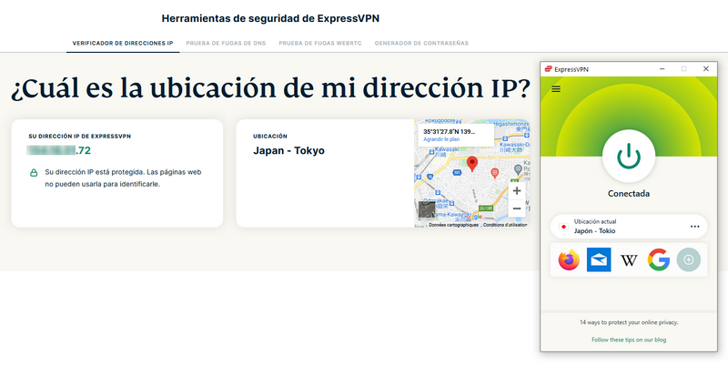Toggle satellite view map thumbnail
728x366 pixels.
(x=427, y=209)
